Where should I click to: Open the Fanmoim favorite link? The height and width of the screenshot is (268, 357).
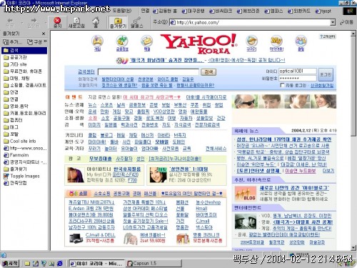click(x=16, y=155)
